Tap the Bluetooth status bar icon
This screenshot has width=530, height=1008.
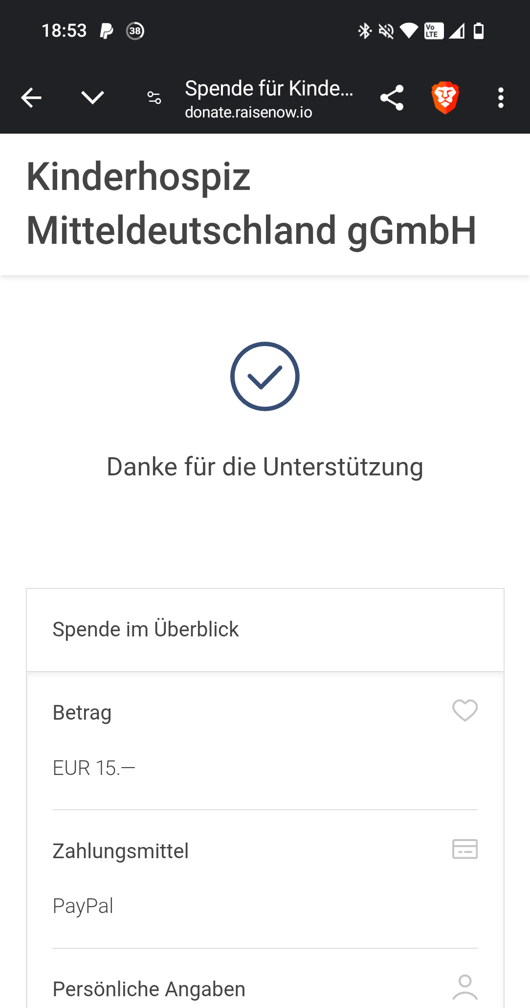(365, 31)
